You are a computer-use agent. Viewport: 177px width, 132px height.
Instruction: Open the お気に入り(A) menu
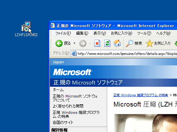[121, 33]
